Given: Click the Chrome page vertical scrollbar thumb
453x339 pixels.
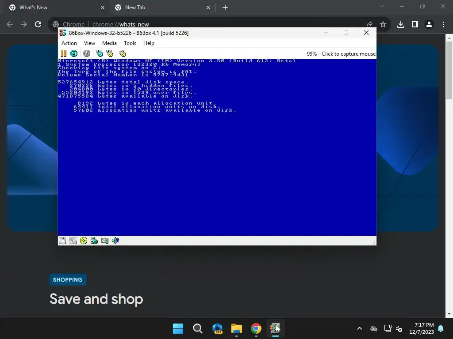Looking at the screenshot, I should tap(449, 70).
